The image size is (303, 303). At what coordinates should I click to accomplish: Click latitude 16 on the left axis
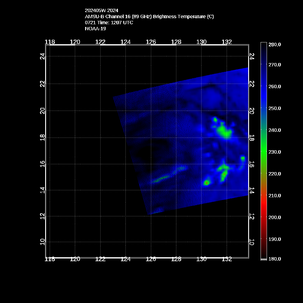42,164
